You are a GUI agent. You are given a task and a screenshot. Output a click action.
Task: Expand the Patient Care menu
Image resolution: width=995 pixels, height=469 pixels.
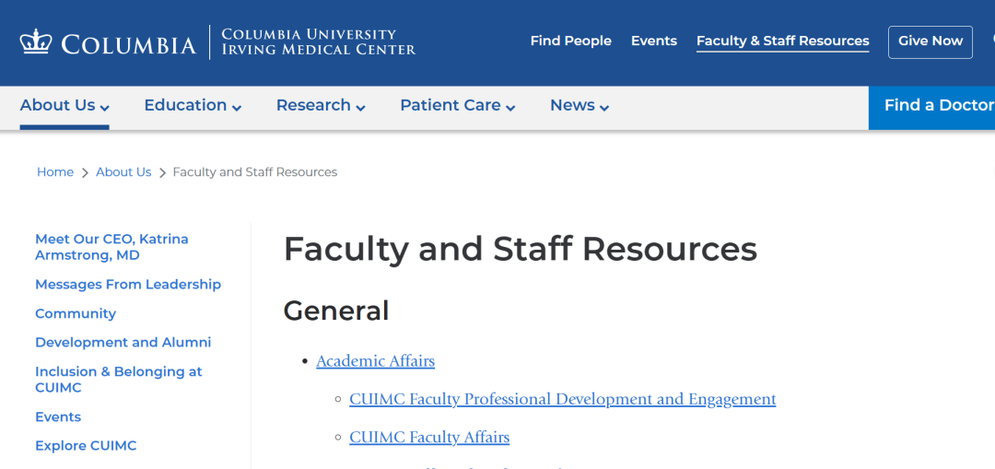pos(457,105)
